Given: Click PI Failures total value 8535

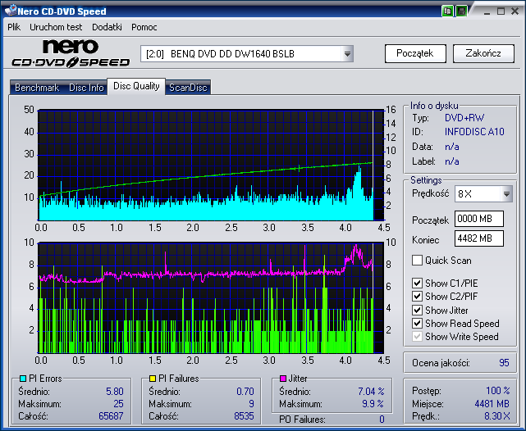Looking at the screenshot, I should coord(244,416).
